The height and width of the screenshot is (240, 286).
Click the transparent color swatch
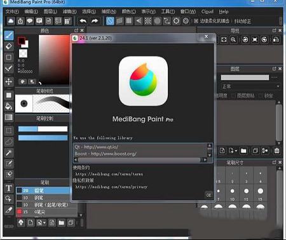tap(23, 53)
